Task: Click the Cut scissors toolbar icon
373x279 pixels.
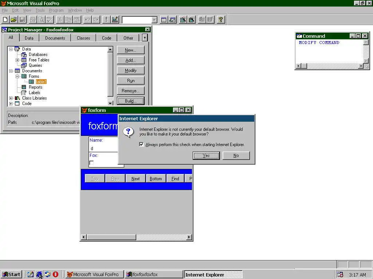Action: [x=60, y=20]
